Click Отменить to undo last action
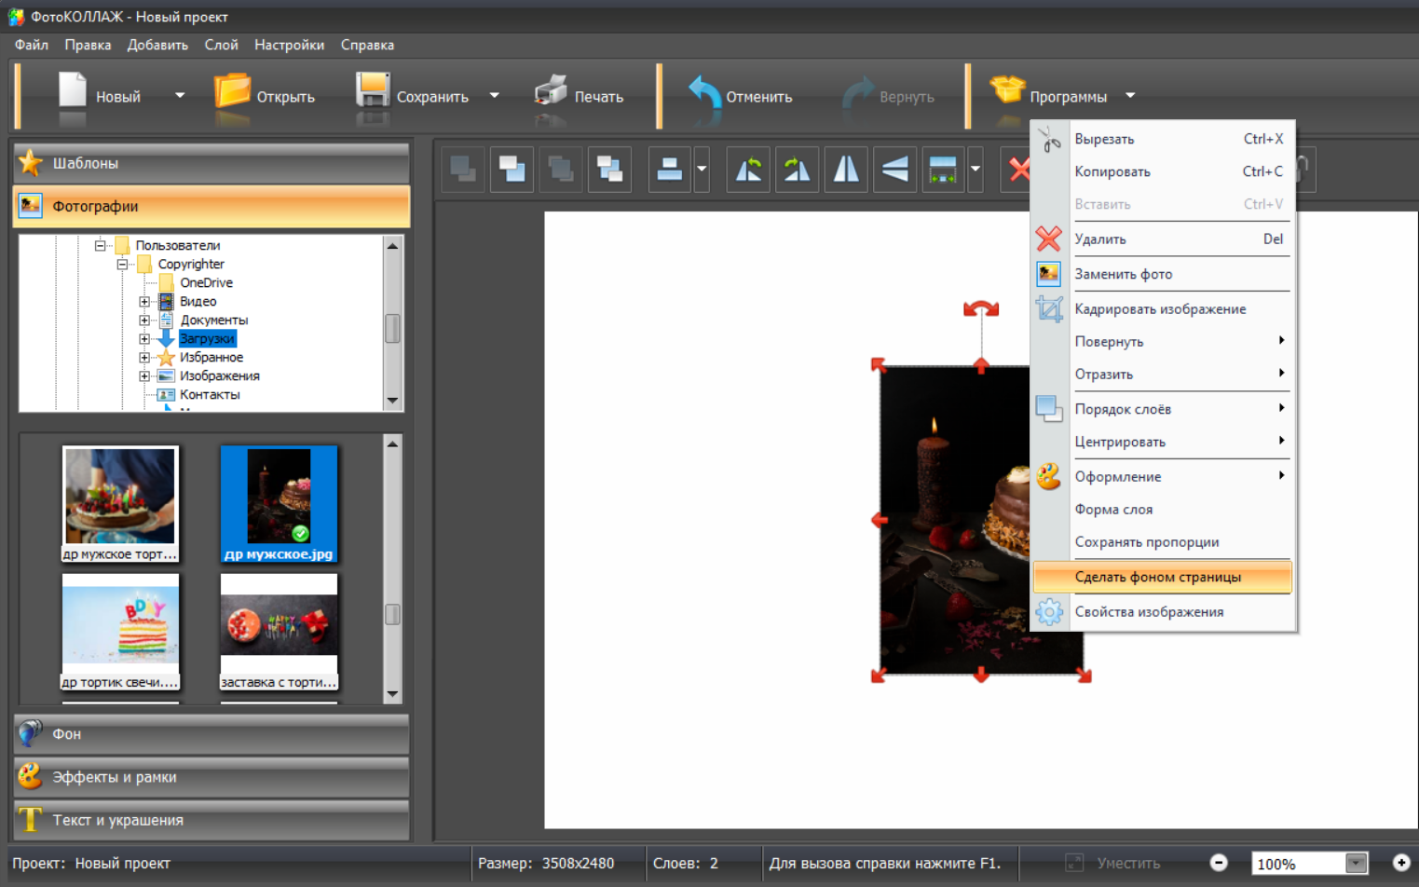The width and height of the screenshot is (1419, 887). coord(741,96)
